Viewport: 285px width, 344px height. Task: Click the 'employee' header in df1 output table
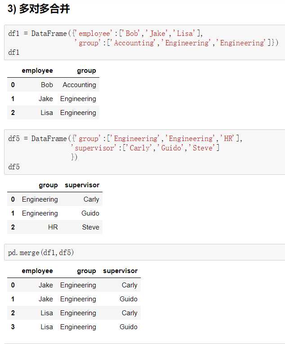click(37, 71)
